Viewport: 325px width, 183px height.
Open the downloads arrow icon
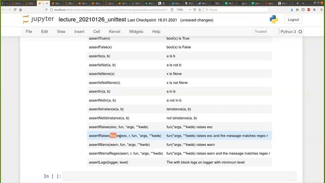point(291,10)
